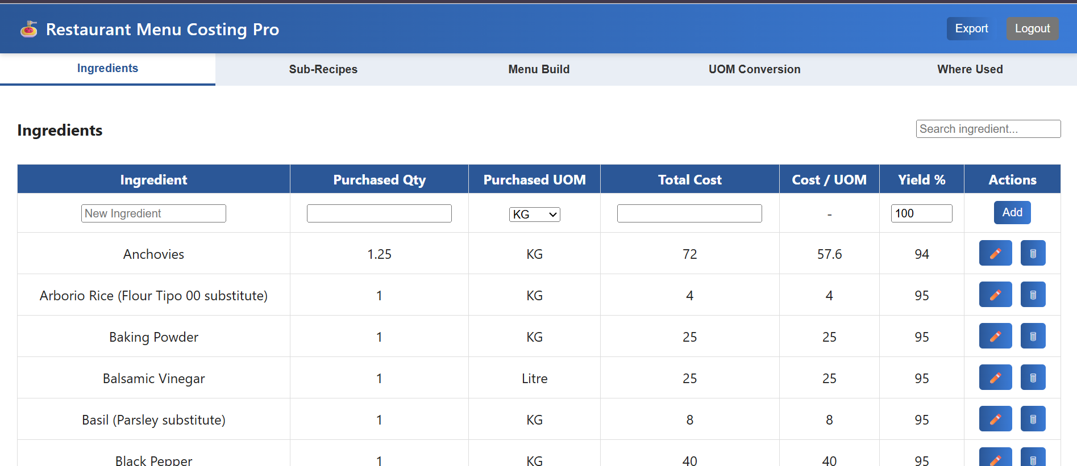1077x466 pixels.
Task: Edit the Balsamic Vinegar row
Action: point(995,377)
